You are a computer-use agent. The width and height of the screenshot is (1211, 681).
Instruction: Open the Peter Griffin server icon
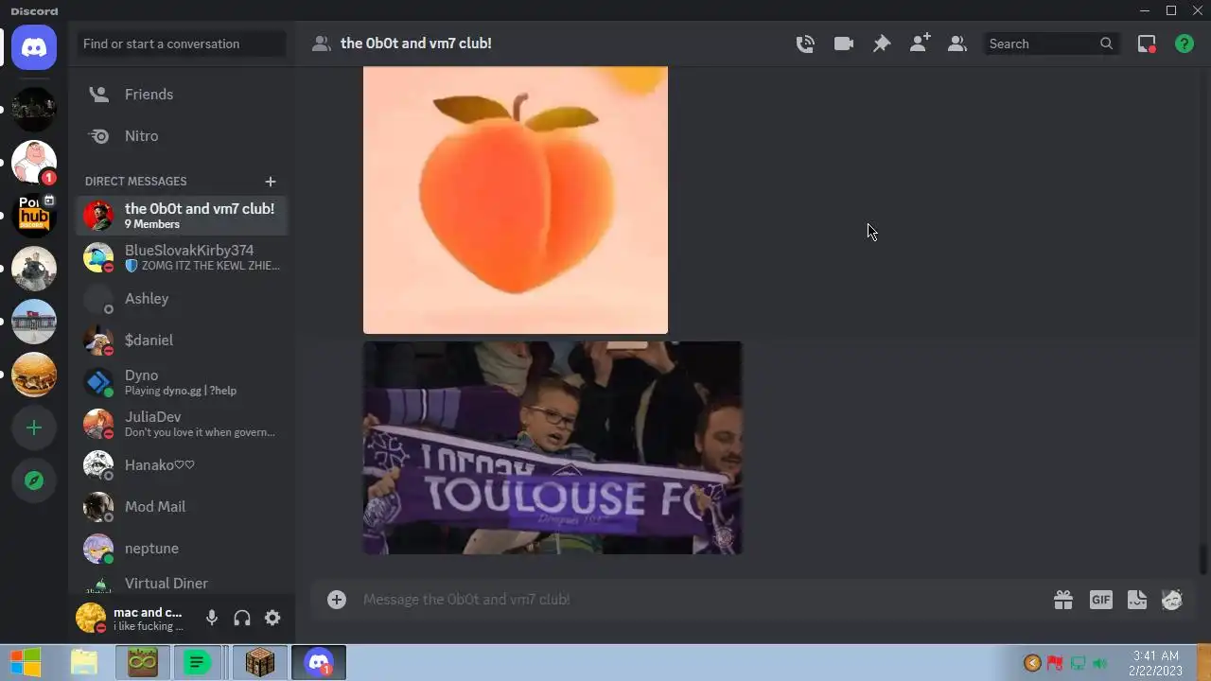[x=34, y=163]
